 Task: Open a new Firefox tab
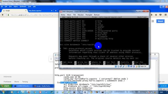[x=56, y=11]
